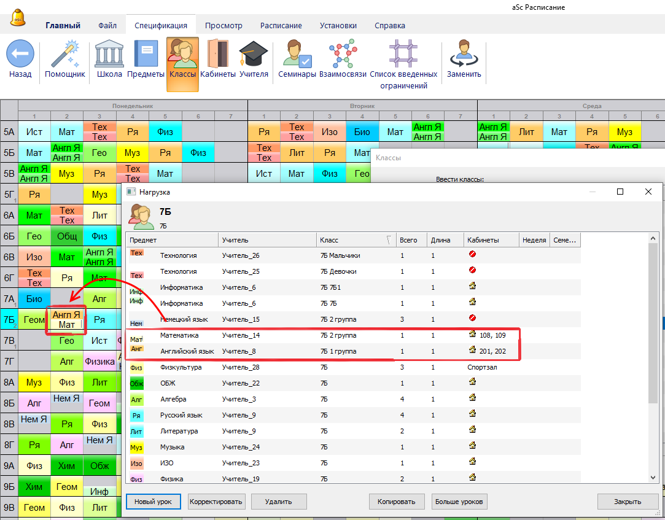Sort by the Класс column header
This screenshot has height=520, width=665.
354,240
